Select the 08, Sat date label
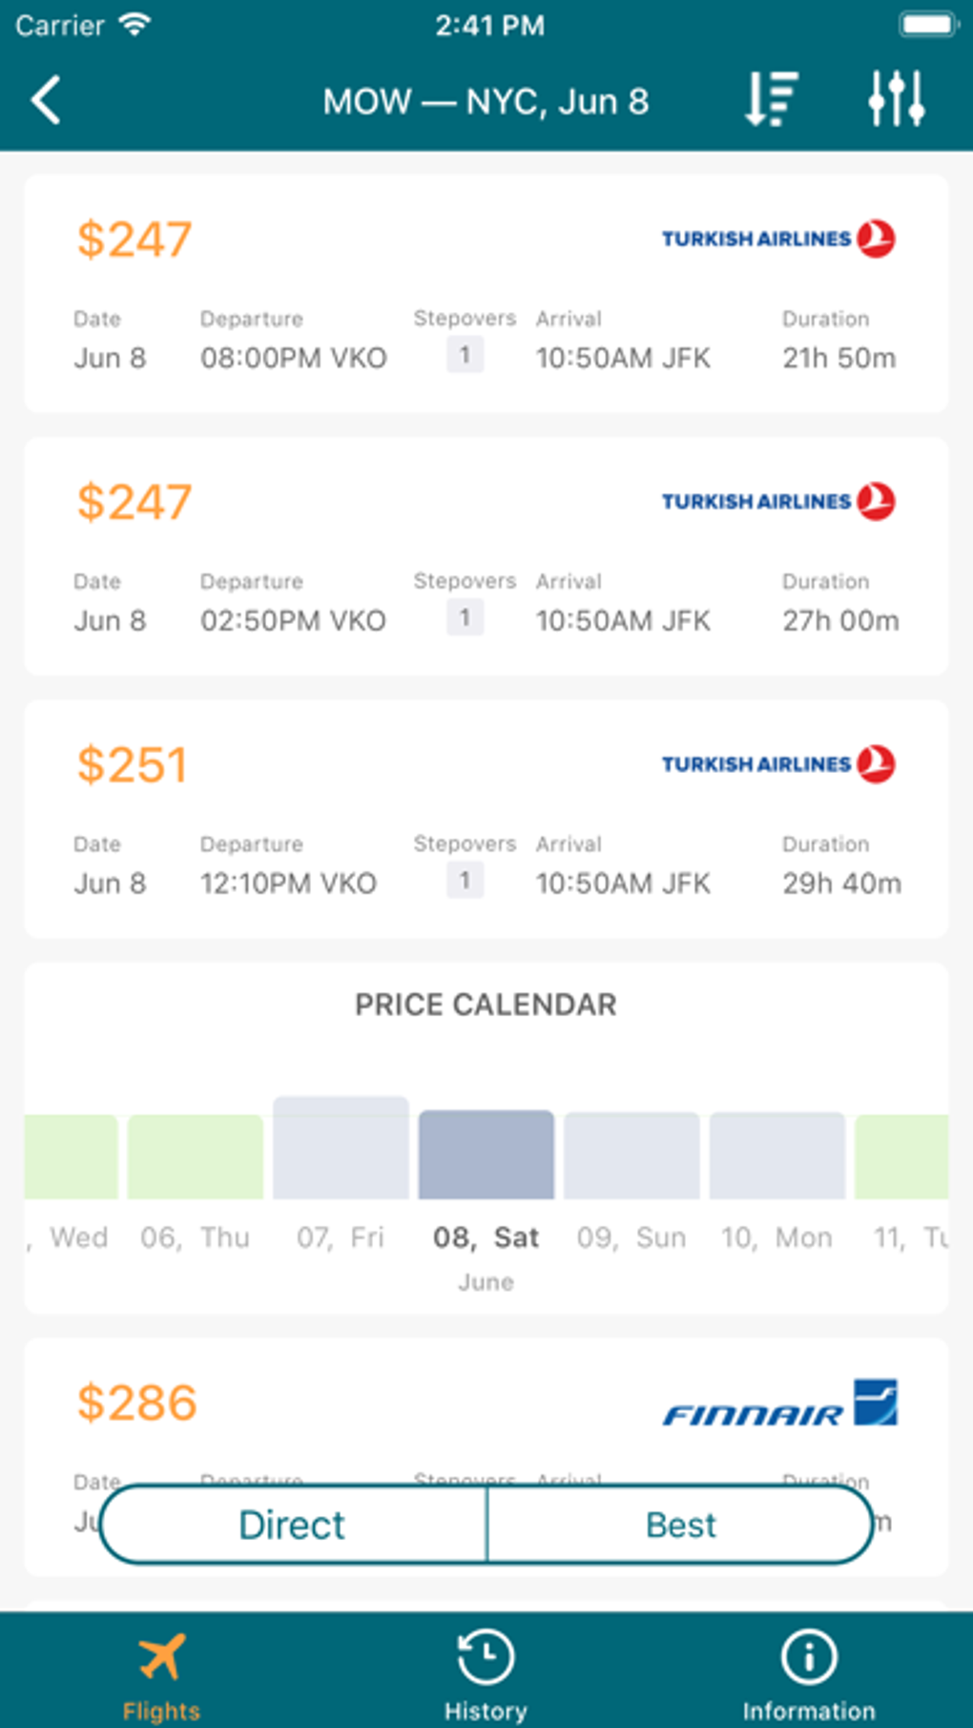The height and width of the screenshot is (1728, 973). [x=486, y=1238]
